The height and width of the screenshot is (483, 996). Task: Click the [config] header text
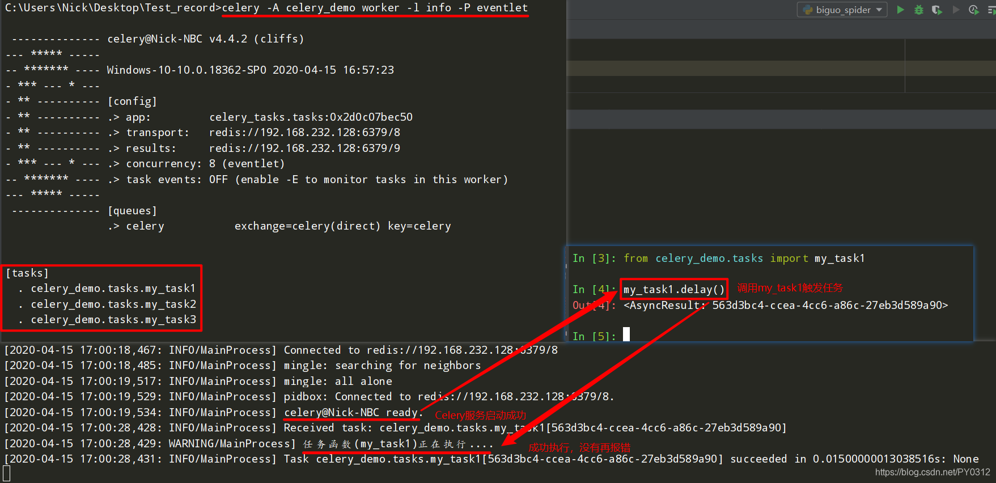132,101
